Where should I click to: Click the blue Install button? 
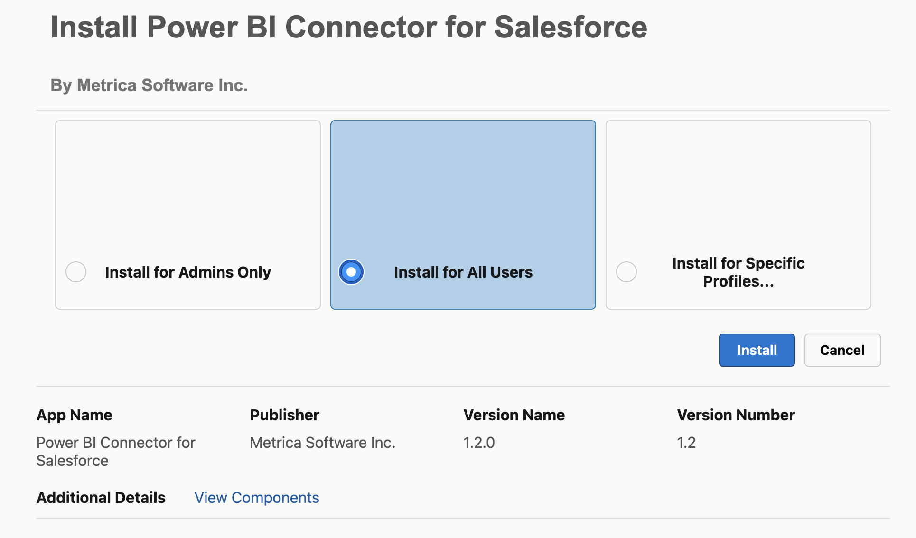pyautogui.click(x=757, y=350)
